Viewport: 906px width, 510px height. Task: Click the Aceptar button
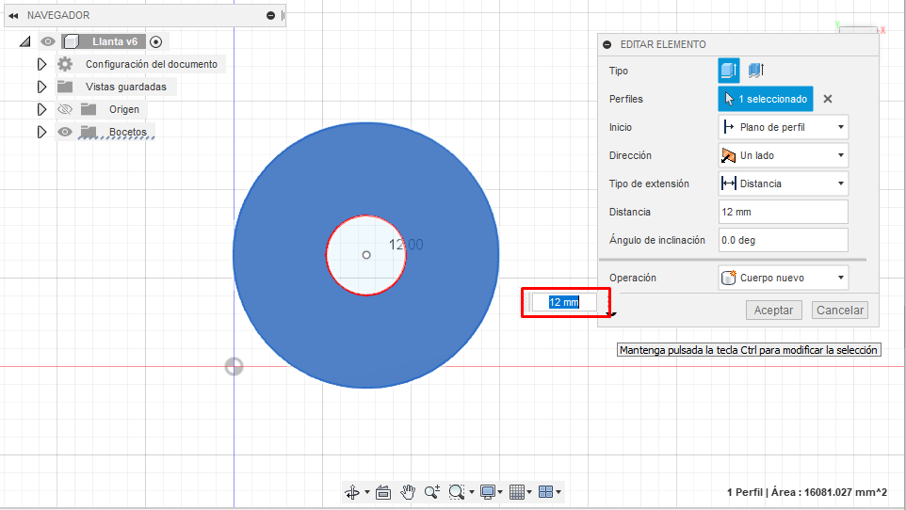click(774, 311)
